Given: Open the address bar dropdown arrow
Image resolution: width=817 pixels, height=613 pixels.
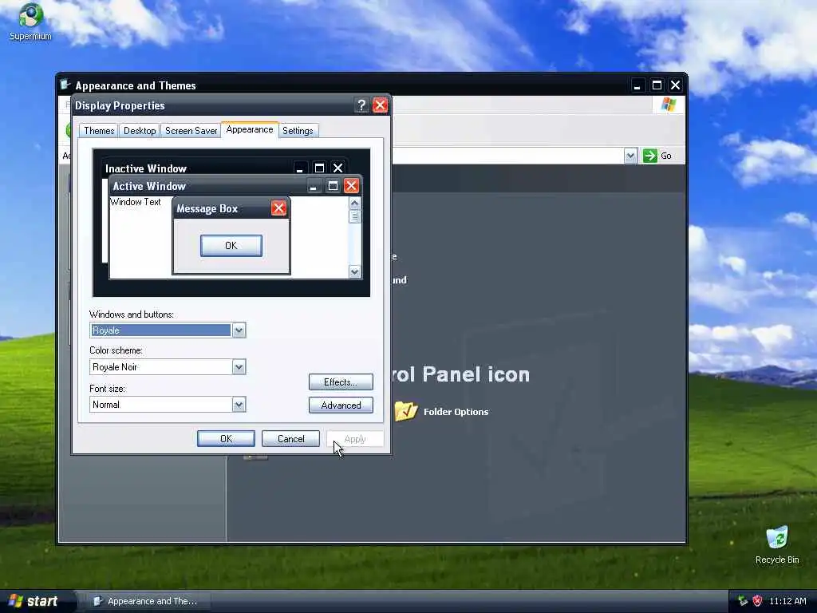Looking at the screenshot, I should [x=630, y=156].
